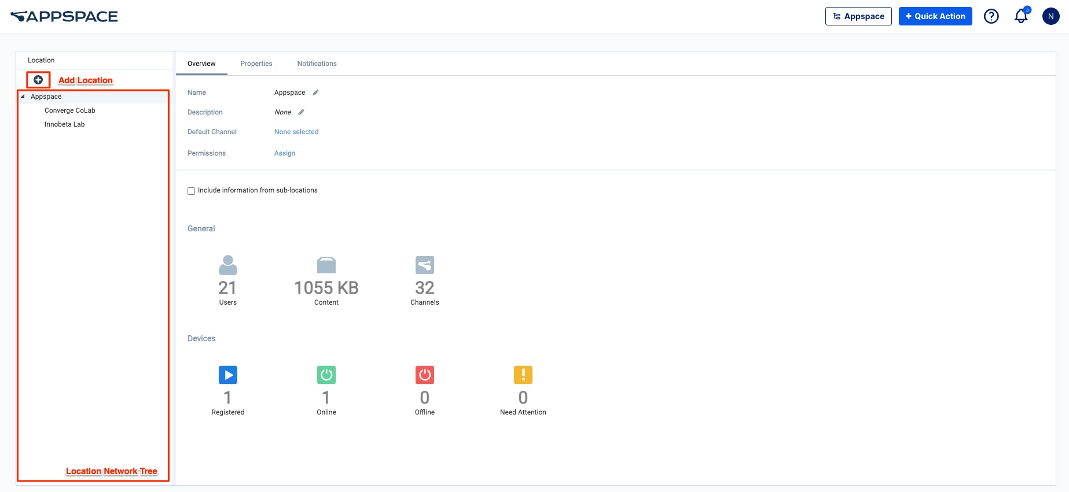Click the Users icon

pyautogui.click(x=228, y=265)
